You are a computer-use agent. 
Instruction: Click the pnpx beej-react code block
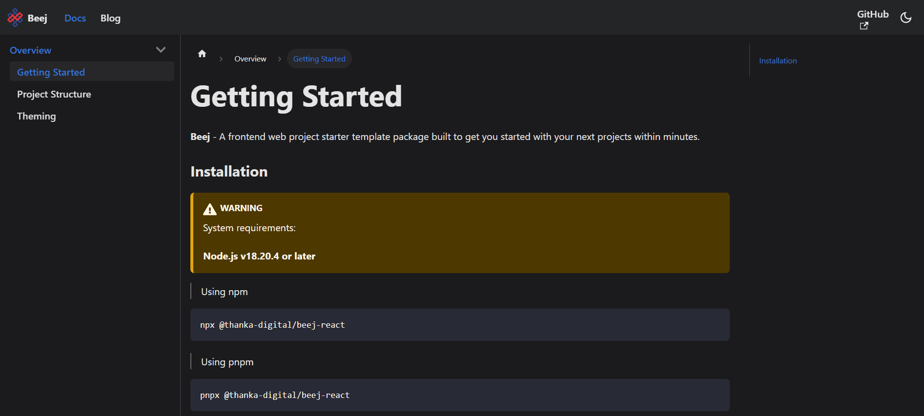point(460,395)
